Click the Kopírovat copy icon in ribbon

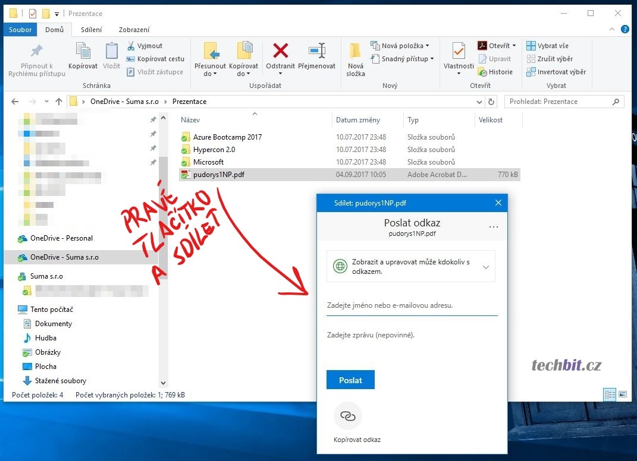coord(83,52)
